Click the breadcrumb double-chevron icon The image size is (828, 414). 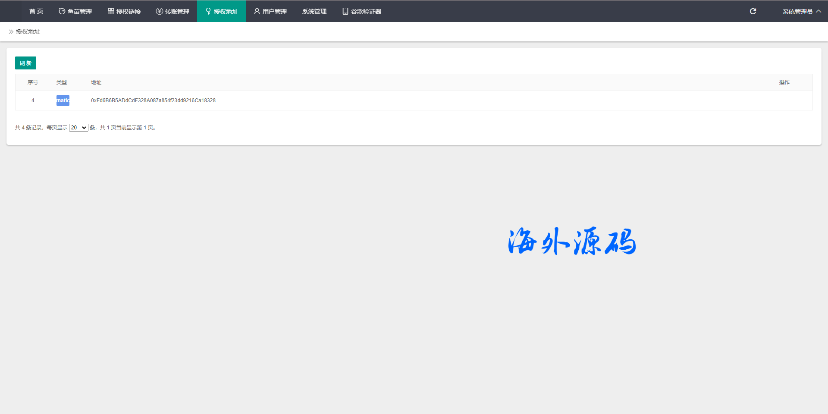11,31
